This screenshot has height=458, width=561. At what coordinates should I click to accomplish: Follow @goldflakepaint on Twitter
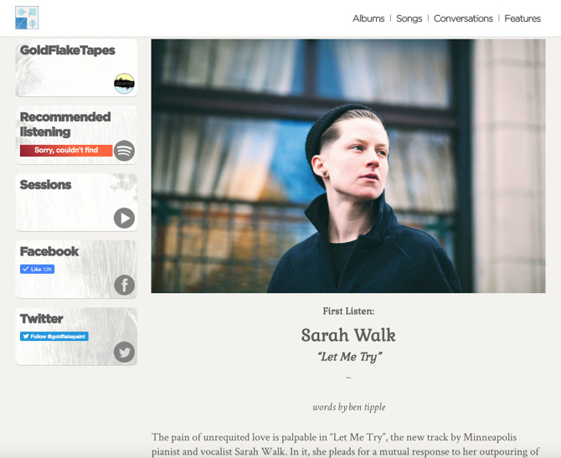coord(54,337)
